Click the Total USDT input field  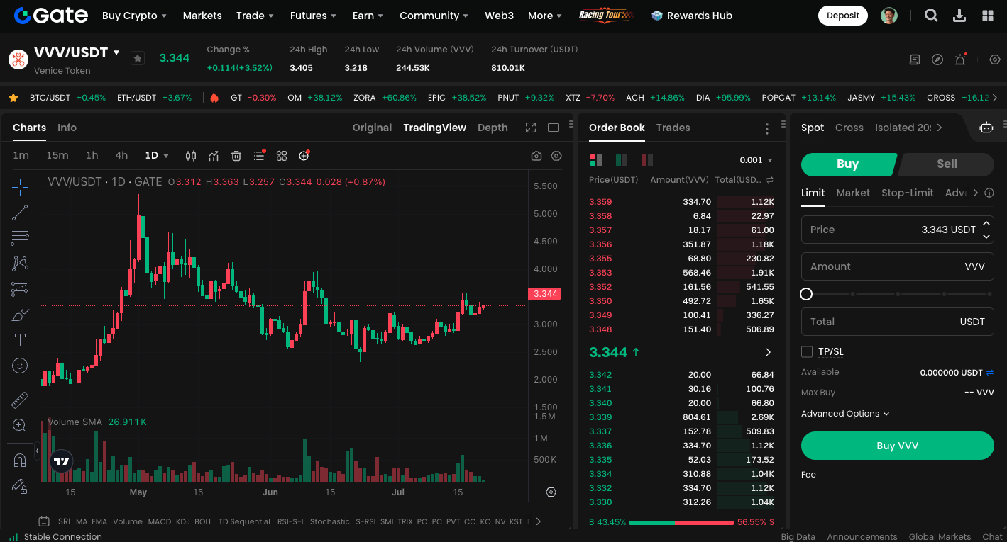(898, 322)
